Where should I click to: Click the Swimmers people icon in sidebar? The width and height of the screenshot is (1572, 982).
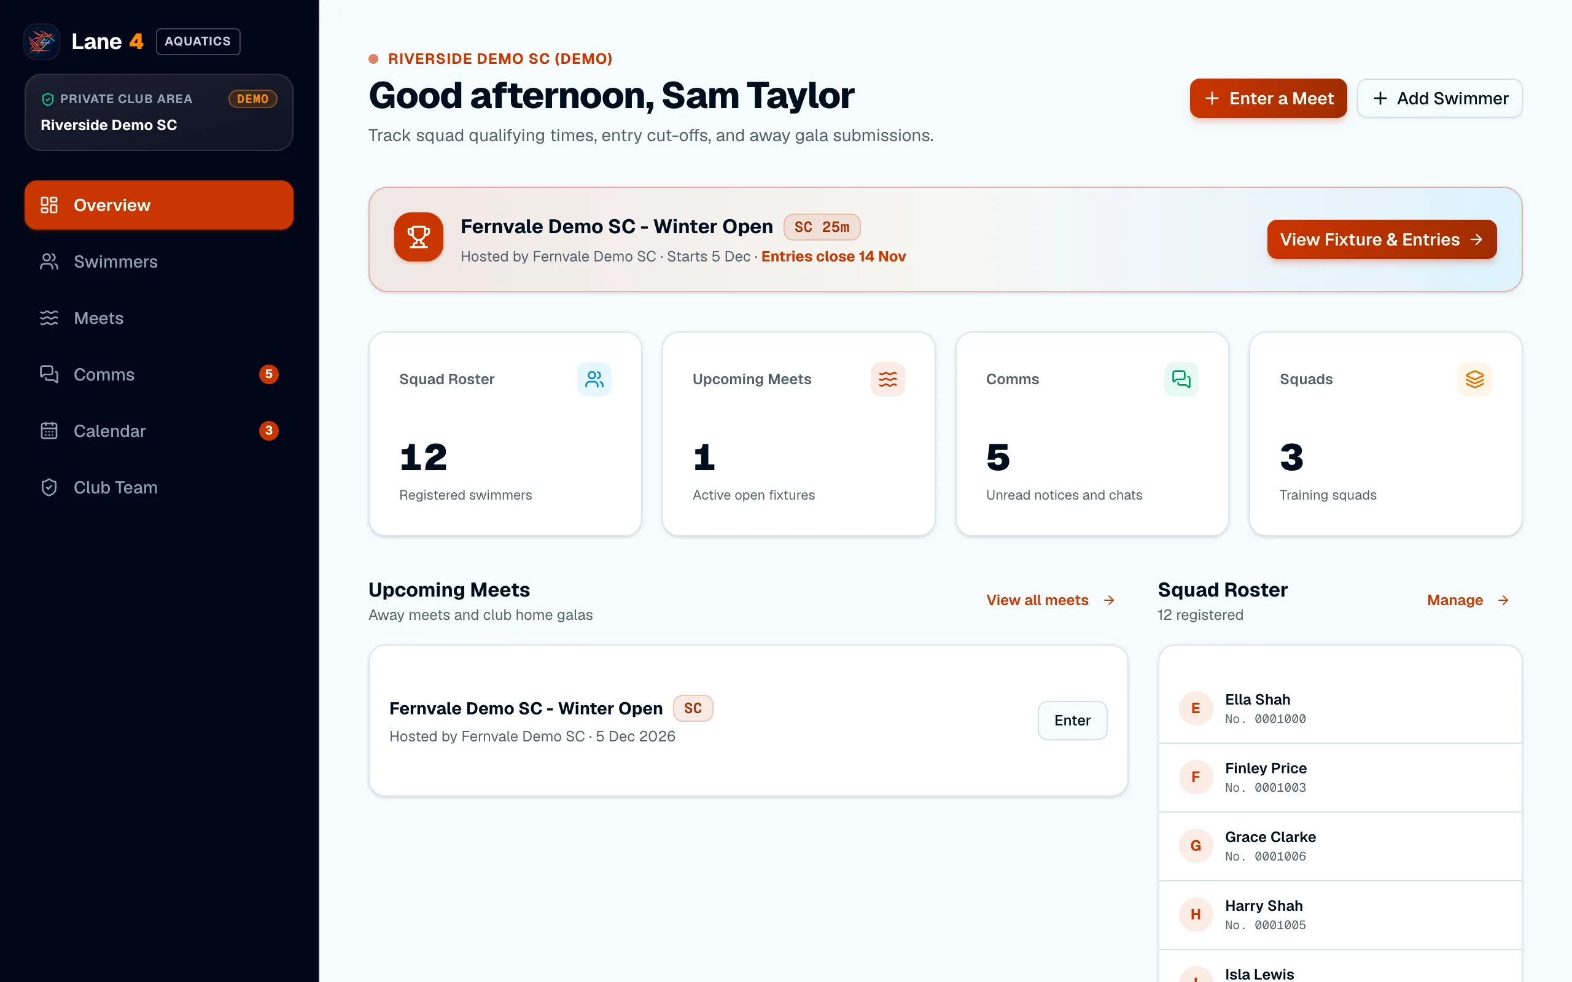[x=49, y=261]
